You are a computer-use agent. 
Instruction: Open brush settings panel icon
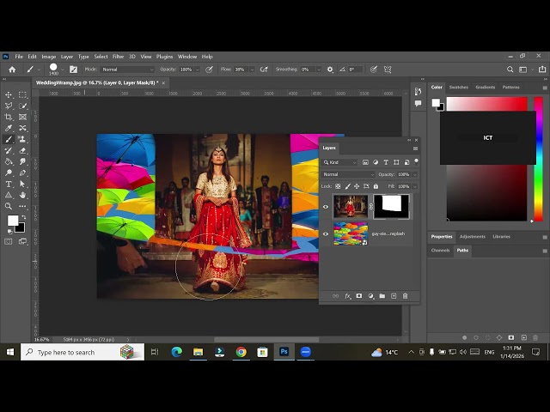click(x=73, y=70)
